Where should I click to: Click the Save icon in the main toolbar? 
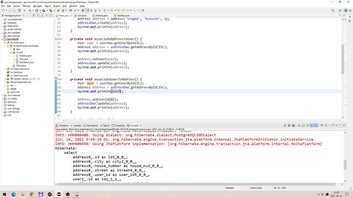pyautogui.click(x=10, y=10)
